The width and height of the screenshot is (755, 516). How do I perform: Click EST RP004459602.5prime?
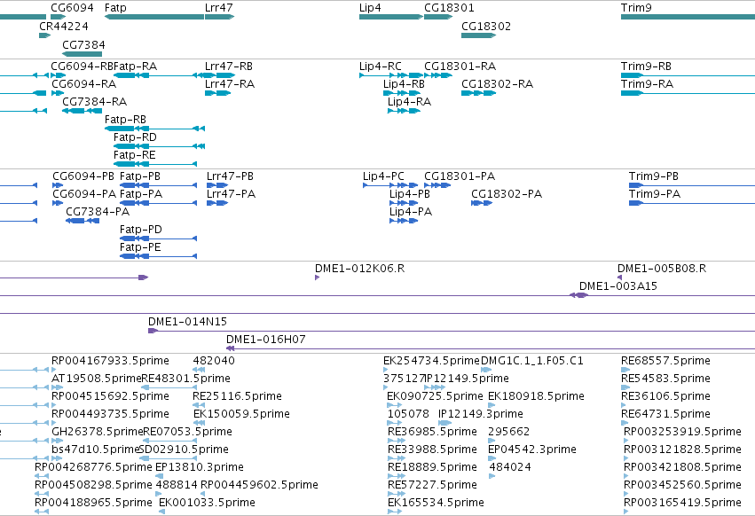pos(260,485)
